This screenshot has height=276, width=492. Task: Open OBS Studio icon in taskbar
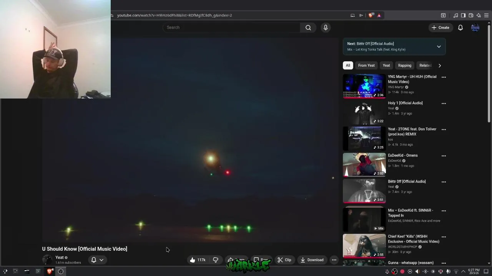(x=61, y=271)
